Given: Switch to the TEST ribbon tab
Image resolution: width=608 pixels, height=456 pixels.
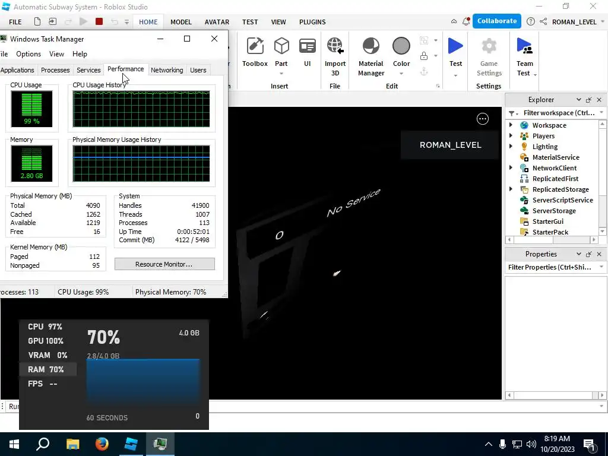Looking at the screenshot, I should tap(250, 22).
